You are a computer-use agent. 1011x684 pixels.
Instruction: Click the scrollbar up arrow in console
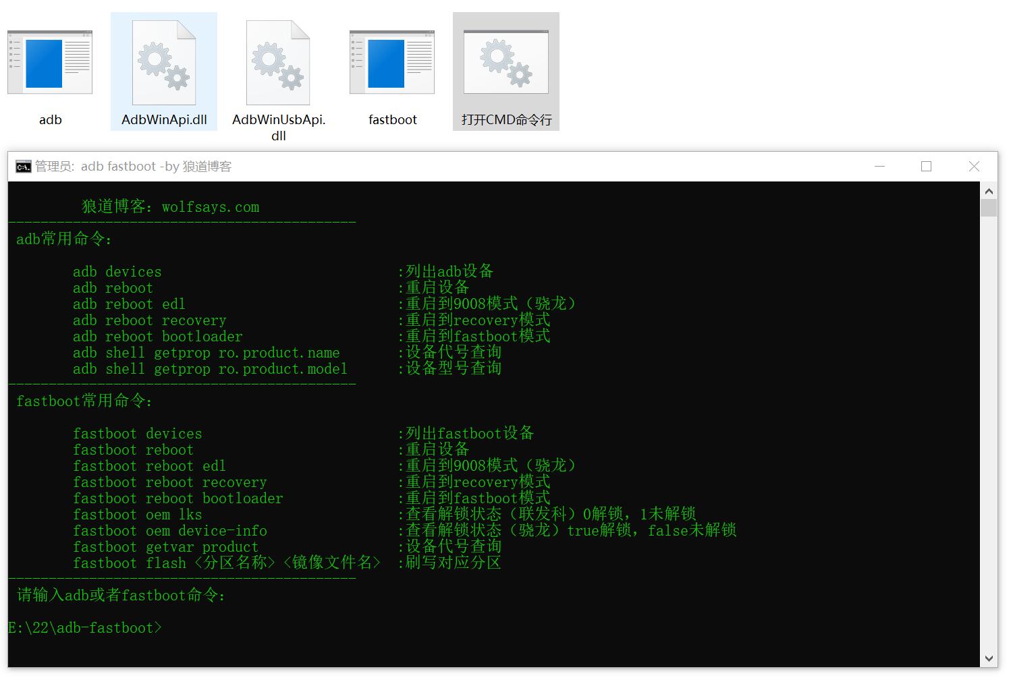point(989,190)
